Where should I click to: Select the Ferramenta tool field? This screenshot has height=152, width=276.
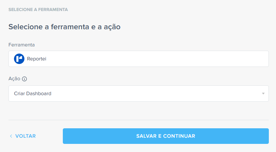(138, 59)
